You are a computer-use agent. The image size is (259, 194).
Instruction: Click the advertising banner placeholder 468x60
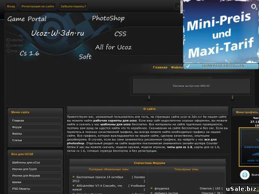[x=191, y=86]
